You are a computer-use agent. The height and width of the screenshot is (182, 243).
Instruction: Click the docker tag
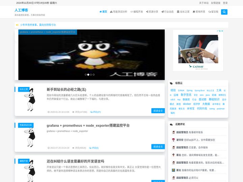pyautogui.click(x=187, y=104)
